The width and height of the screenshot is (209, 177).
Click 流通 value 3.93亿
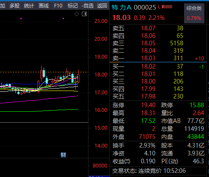click(196, 153)
